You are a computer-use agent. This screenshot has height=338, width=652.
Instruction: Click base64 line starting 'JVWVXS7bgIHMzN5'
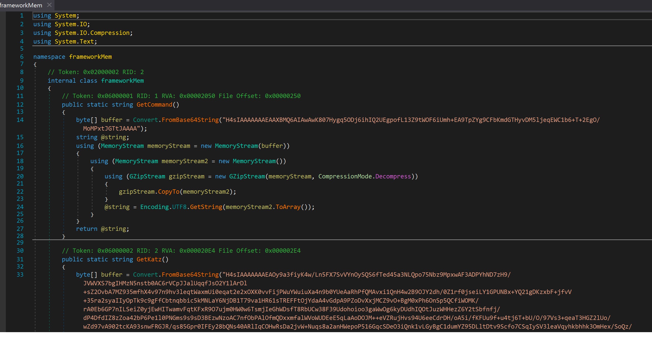(165, 283)
